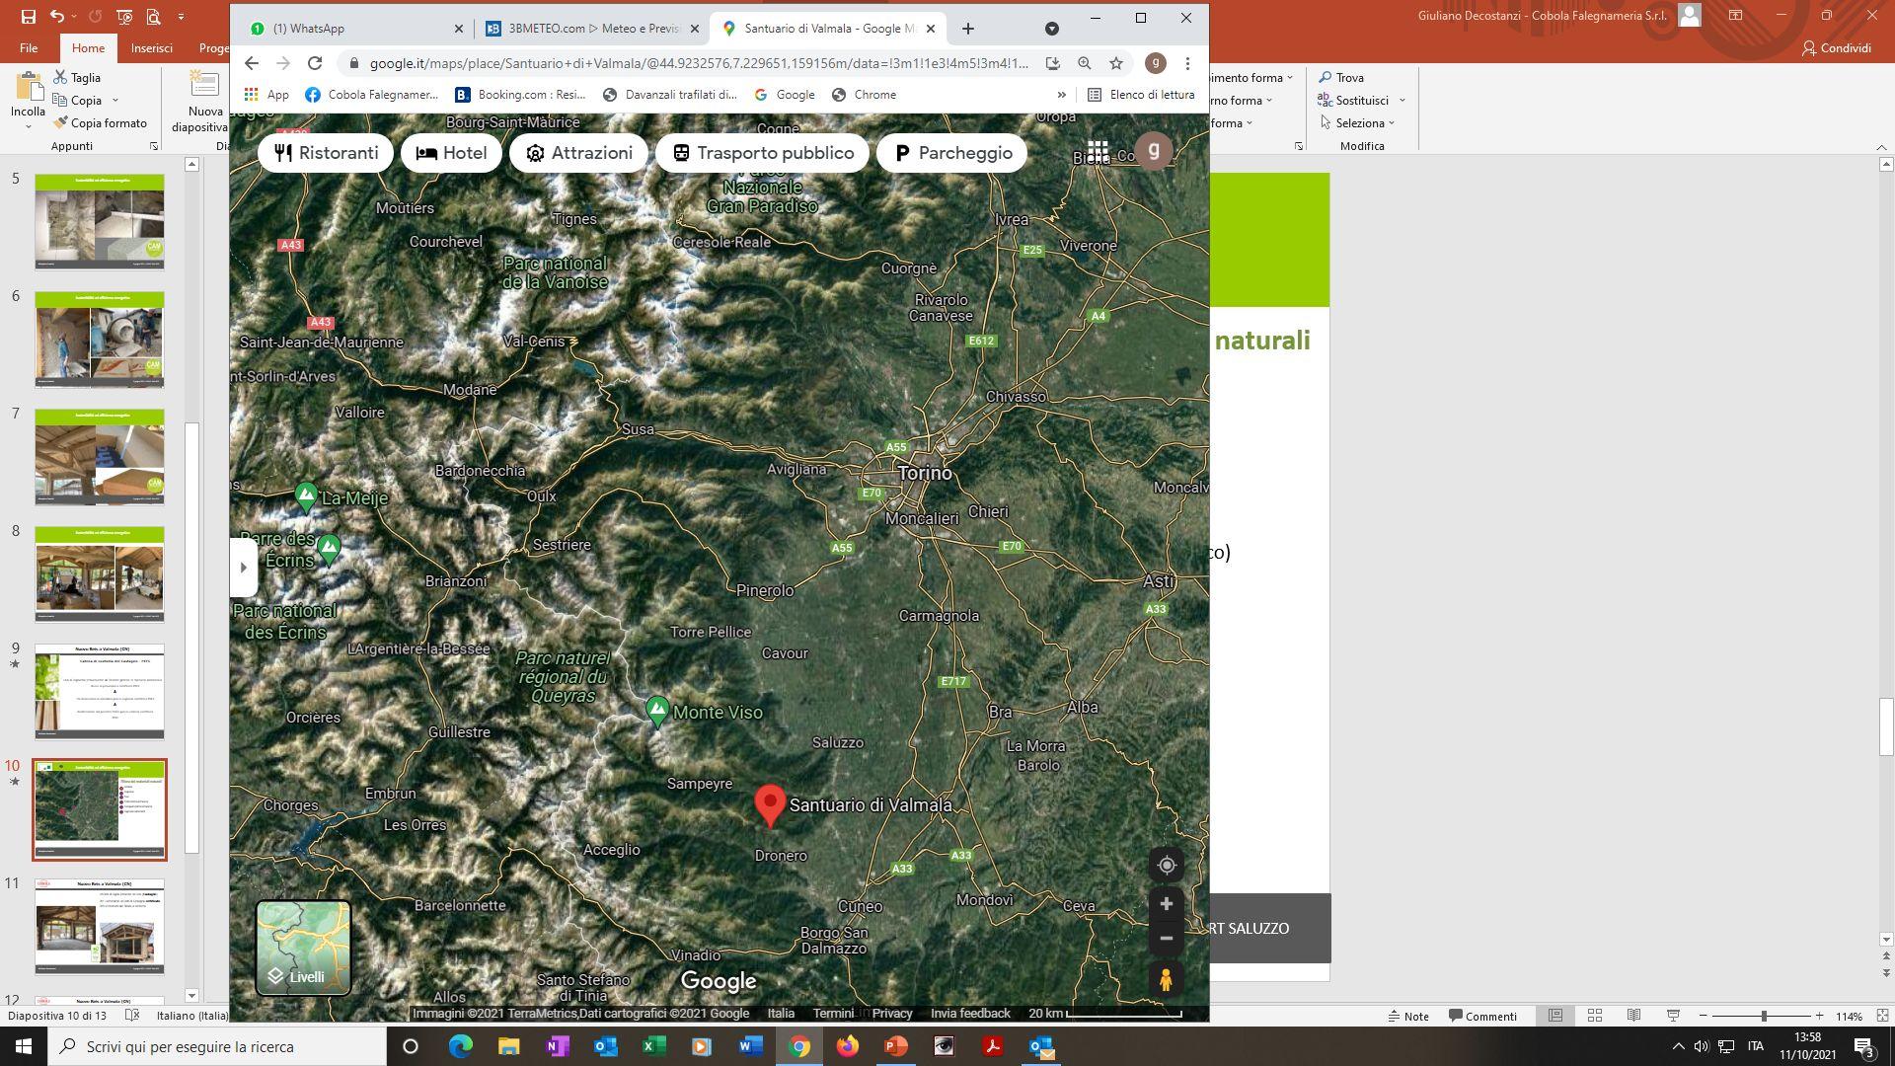
Task: Click the Parcheggio filter chip
Action: coord(952,153)
